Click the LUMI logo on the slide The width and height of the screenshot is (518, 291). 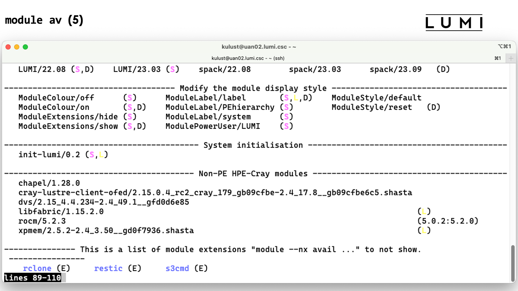click(454, 23)
